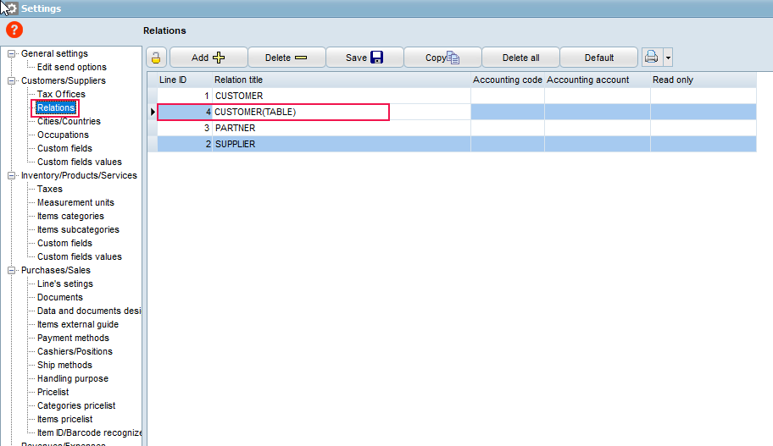Click the Delete all button
Screen dimensions: 773x446
[x=520, y=58]
